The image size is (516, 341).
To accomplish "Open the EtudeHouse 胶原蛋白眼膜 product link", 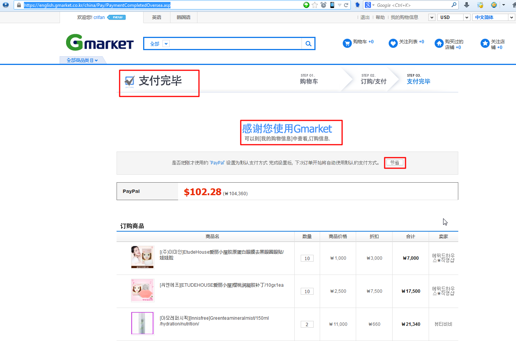I will tap(222, 255).
